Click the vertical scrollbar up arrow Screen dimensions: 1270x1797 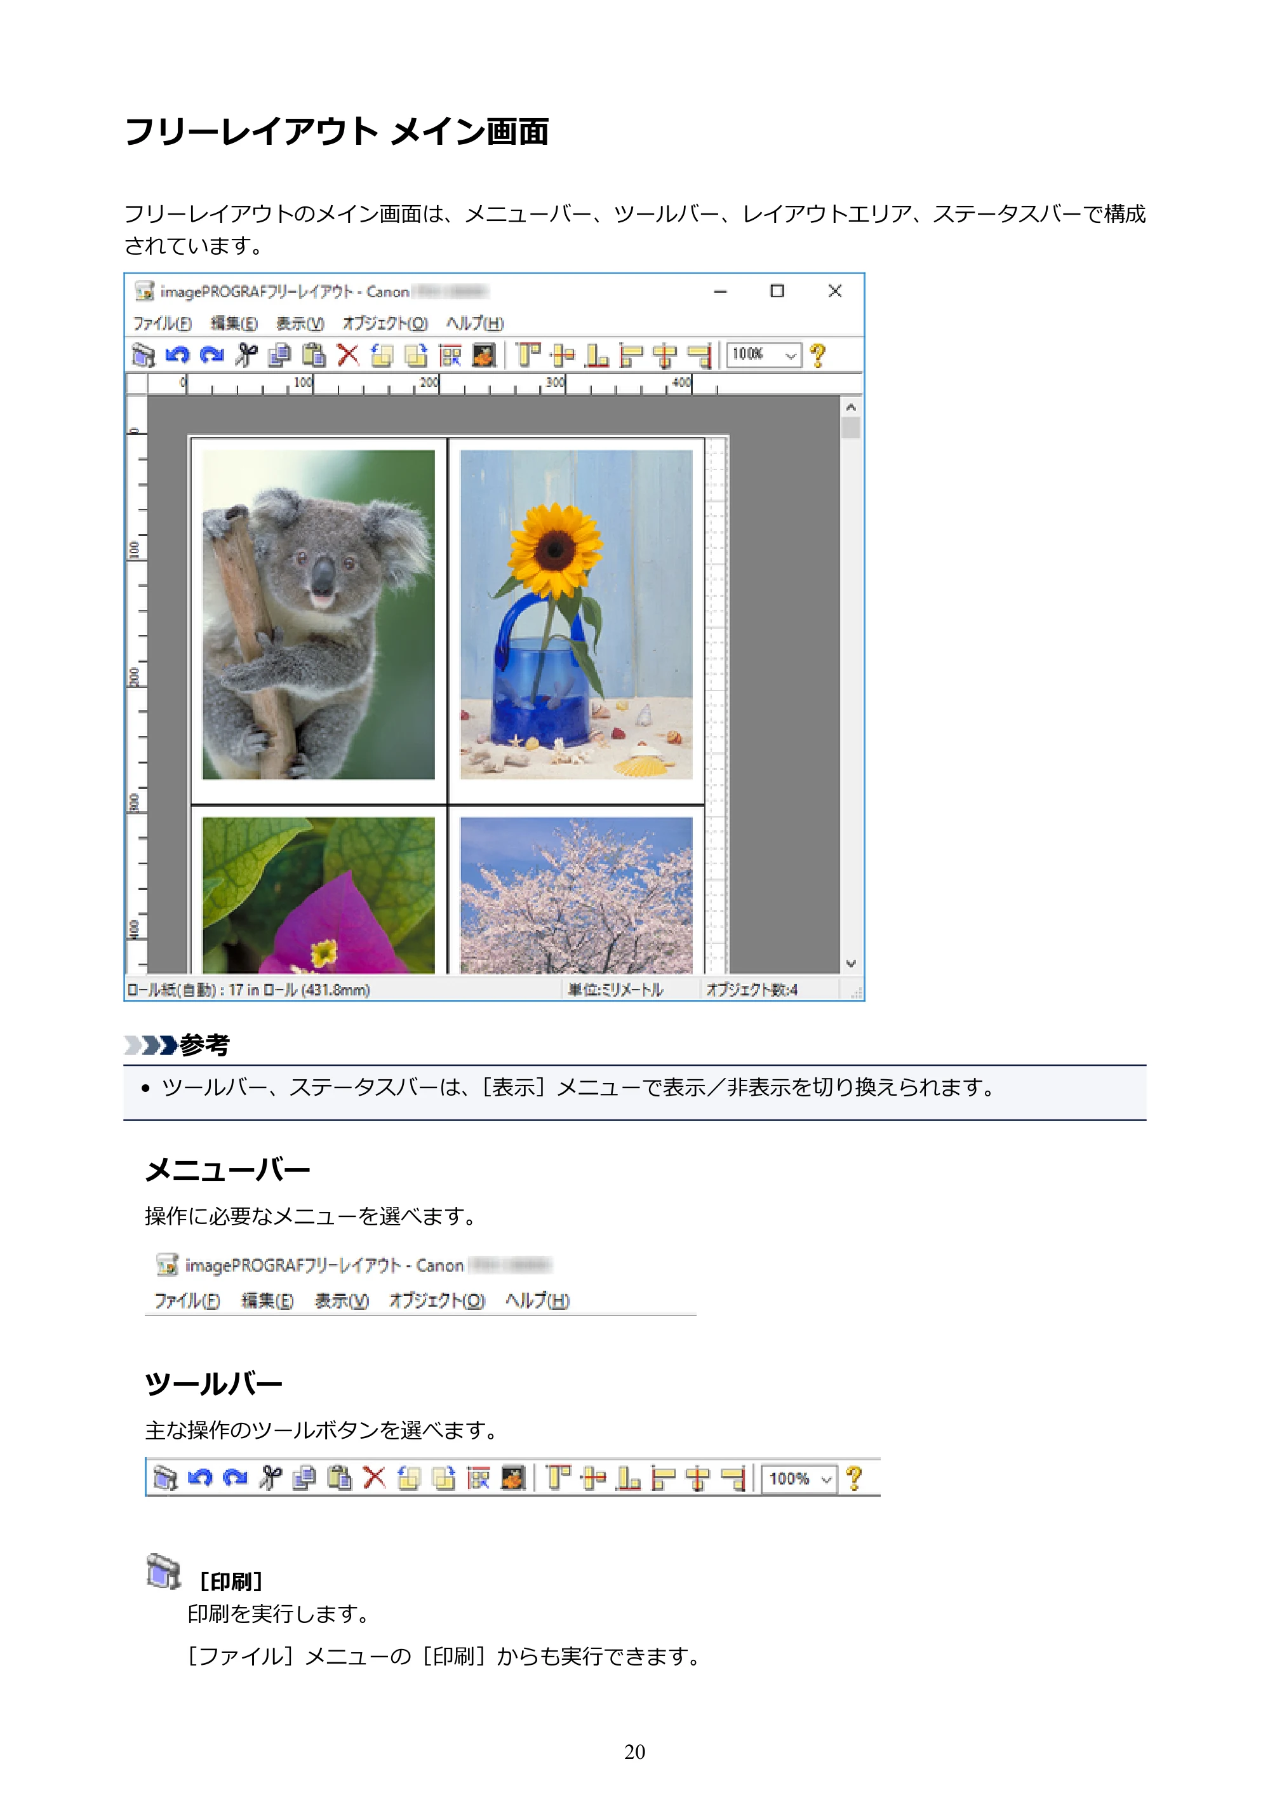(x=850, y=407)
